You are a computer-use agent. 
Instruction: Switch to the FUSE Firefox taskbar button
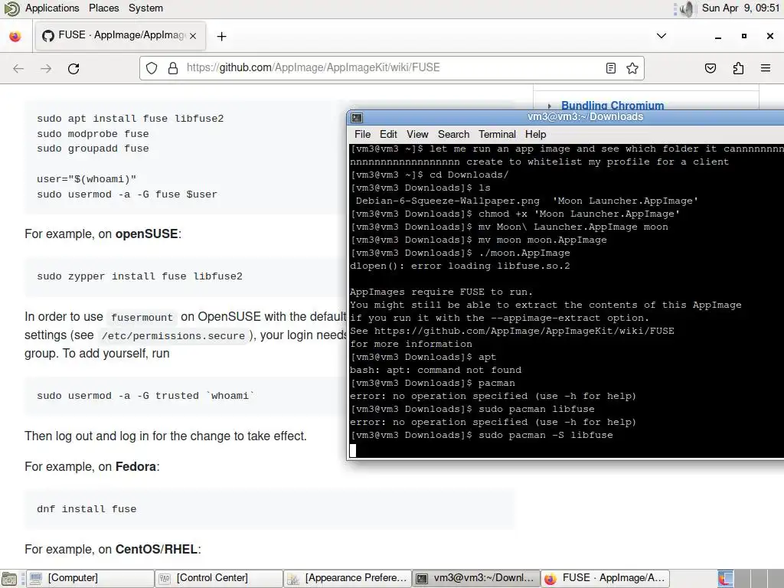tap(606, 578)
